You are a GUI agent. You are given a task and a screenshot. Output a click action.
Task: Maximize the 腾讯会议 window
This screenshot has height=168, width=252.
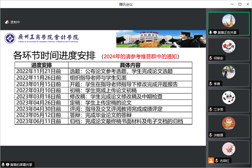point(240,4)
